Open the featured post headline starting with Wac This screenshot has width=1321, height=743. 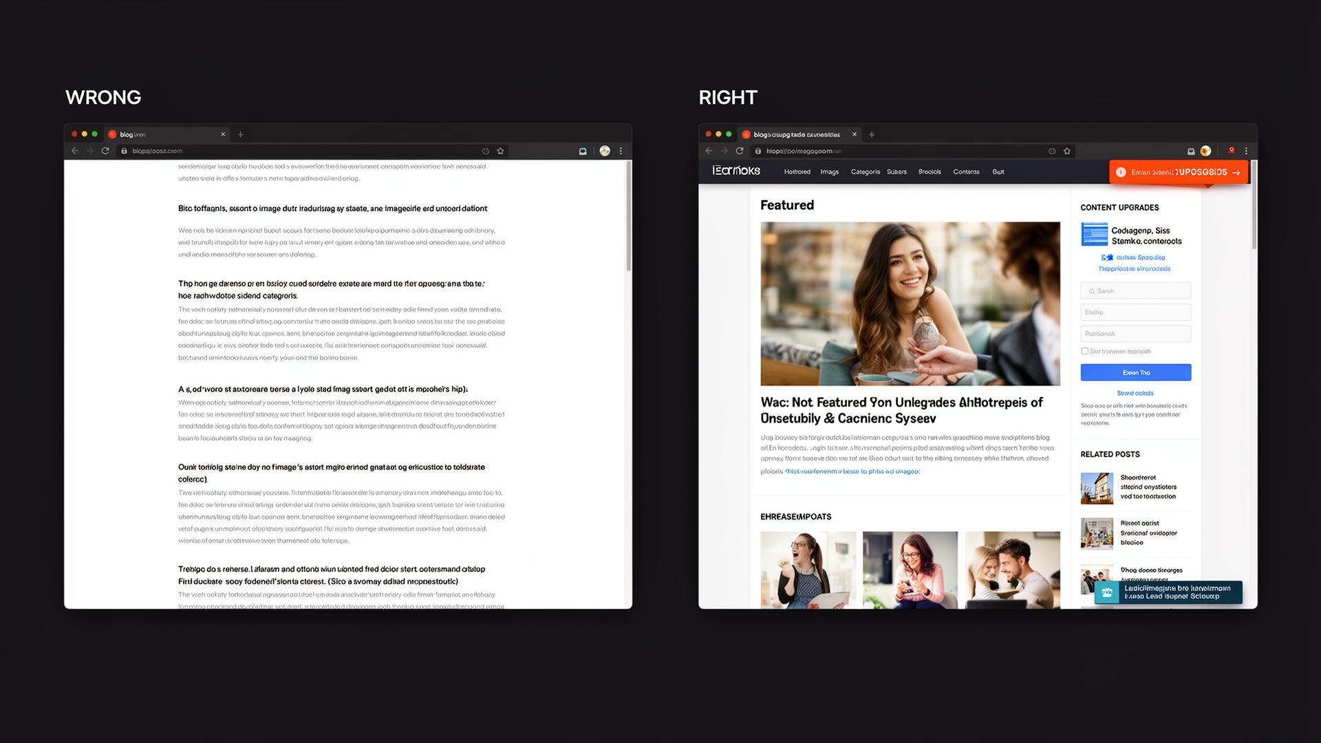(x=901, y=410)
